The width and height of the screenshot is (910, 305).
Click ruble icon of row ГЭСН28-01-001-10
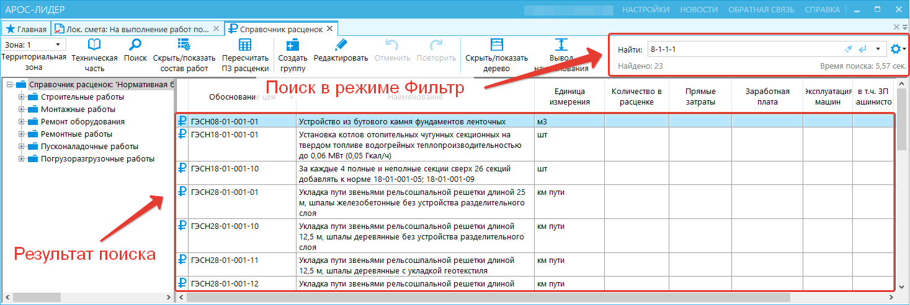pos(183,225)
